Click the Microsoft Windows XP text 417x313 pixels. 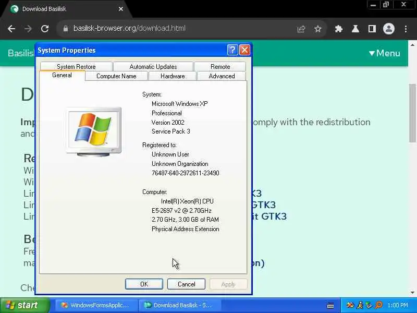(179, 103)
